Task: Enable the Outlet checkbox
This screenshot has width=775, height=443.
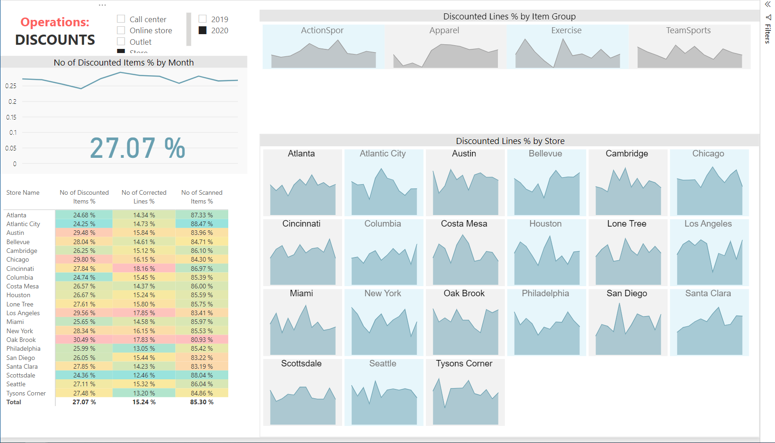Action: 121,42
